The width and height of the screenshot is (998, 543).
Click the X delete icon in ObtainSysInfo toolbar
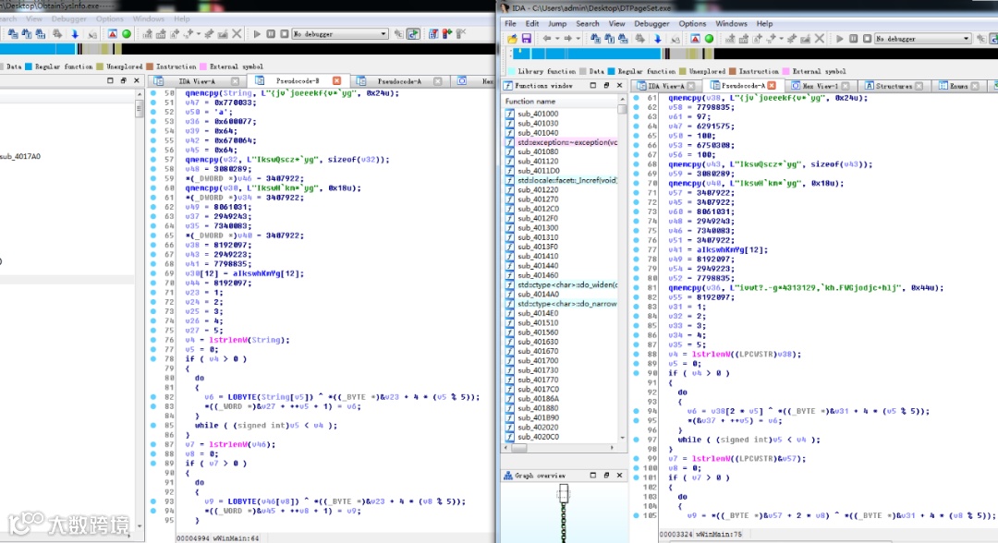(x=237, y=33)
